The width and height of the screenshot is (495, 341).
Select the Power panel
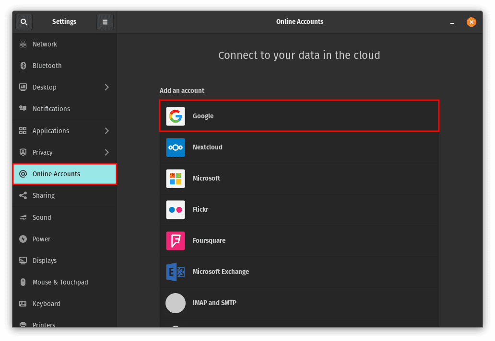point(65,239)
